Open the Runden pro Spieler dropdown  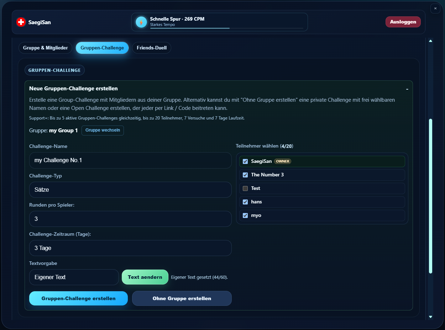pos(130,219)
